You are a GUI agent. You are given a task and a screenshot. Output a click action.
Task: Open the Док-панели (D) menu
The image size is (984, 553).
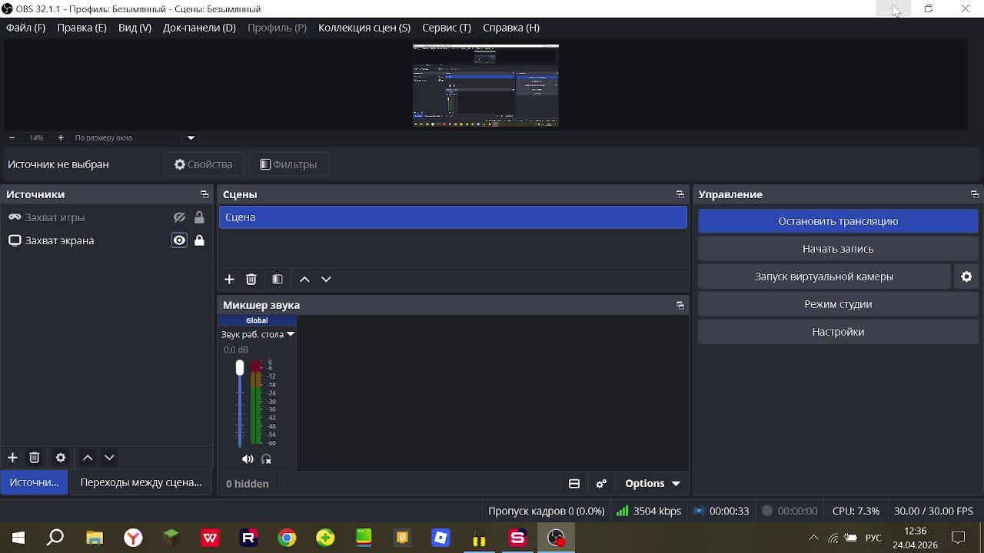(199, 28)
